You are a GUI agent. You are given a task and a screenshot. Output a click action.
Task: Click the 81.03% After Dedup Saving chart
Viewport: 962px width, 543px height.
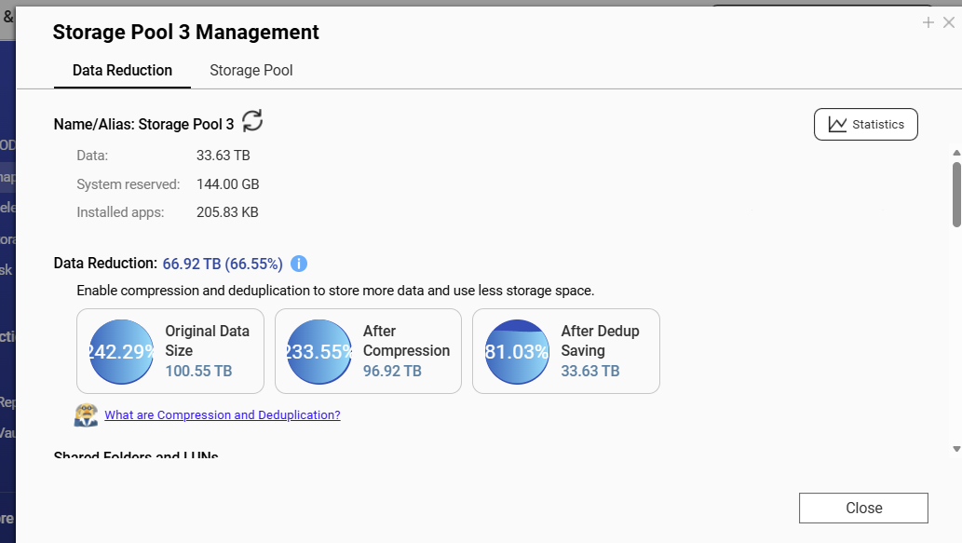pyautogui.click(x=517, y=351)
